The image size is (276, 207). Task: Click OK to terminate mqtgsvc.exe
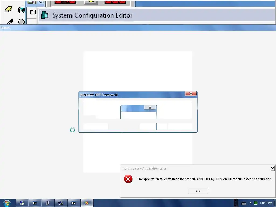198,191
